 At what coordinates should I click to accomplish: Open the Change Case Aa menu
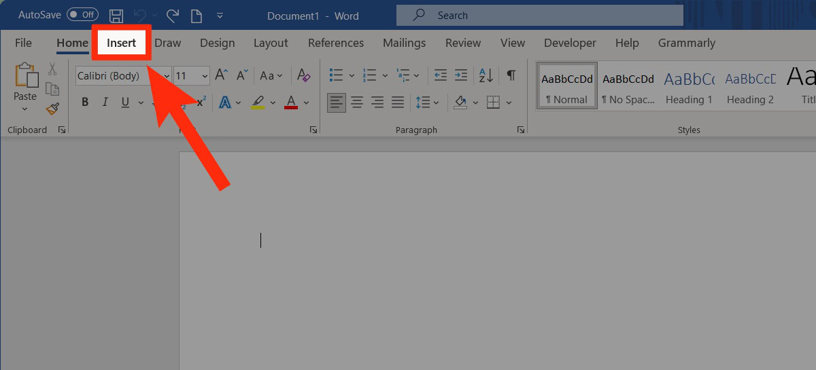pyautogui.click(x=271, y=75)
